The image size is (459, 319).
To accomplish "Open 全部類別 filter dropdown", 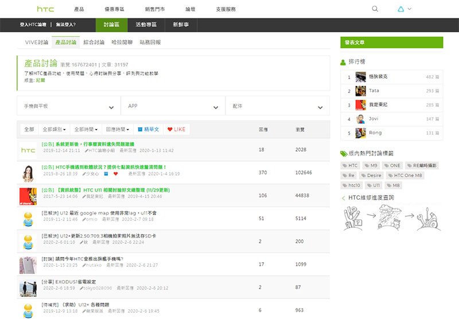I will [54, 129].
